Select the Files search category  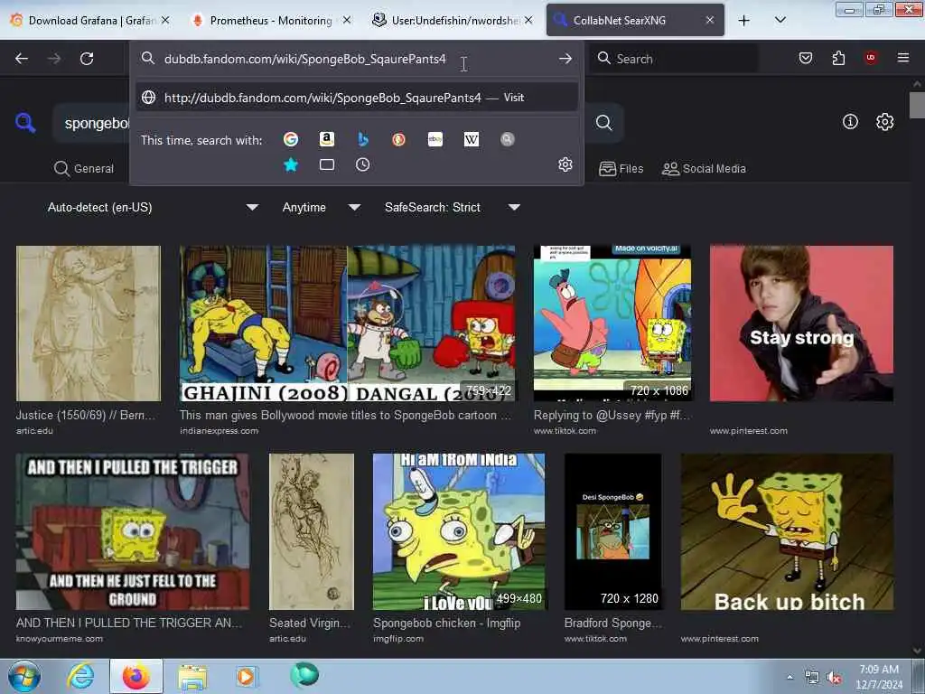[x=621, y=169]
